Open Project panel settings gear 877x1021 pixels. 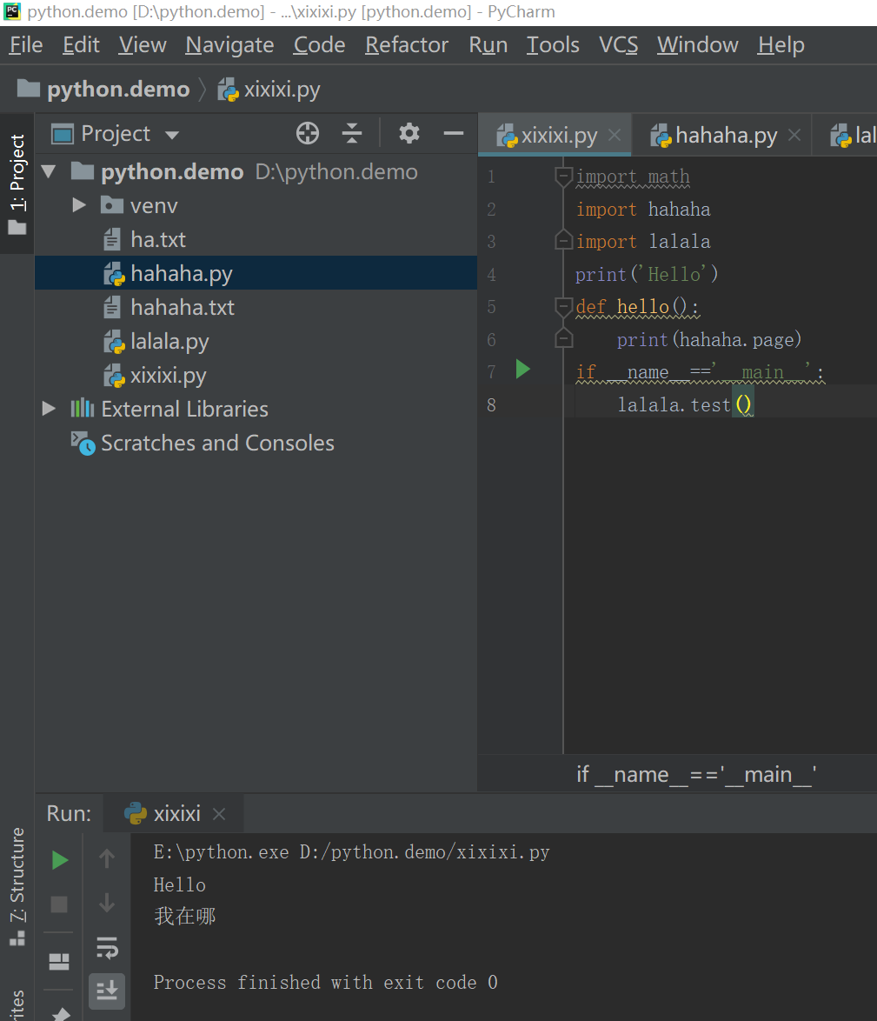[x=409, y=133]
